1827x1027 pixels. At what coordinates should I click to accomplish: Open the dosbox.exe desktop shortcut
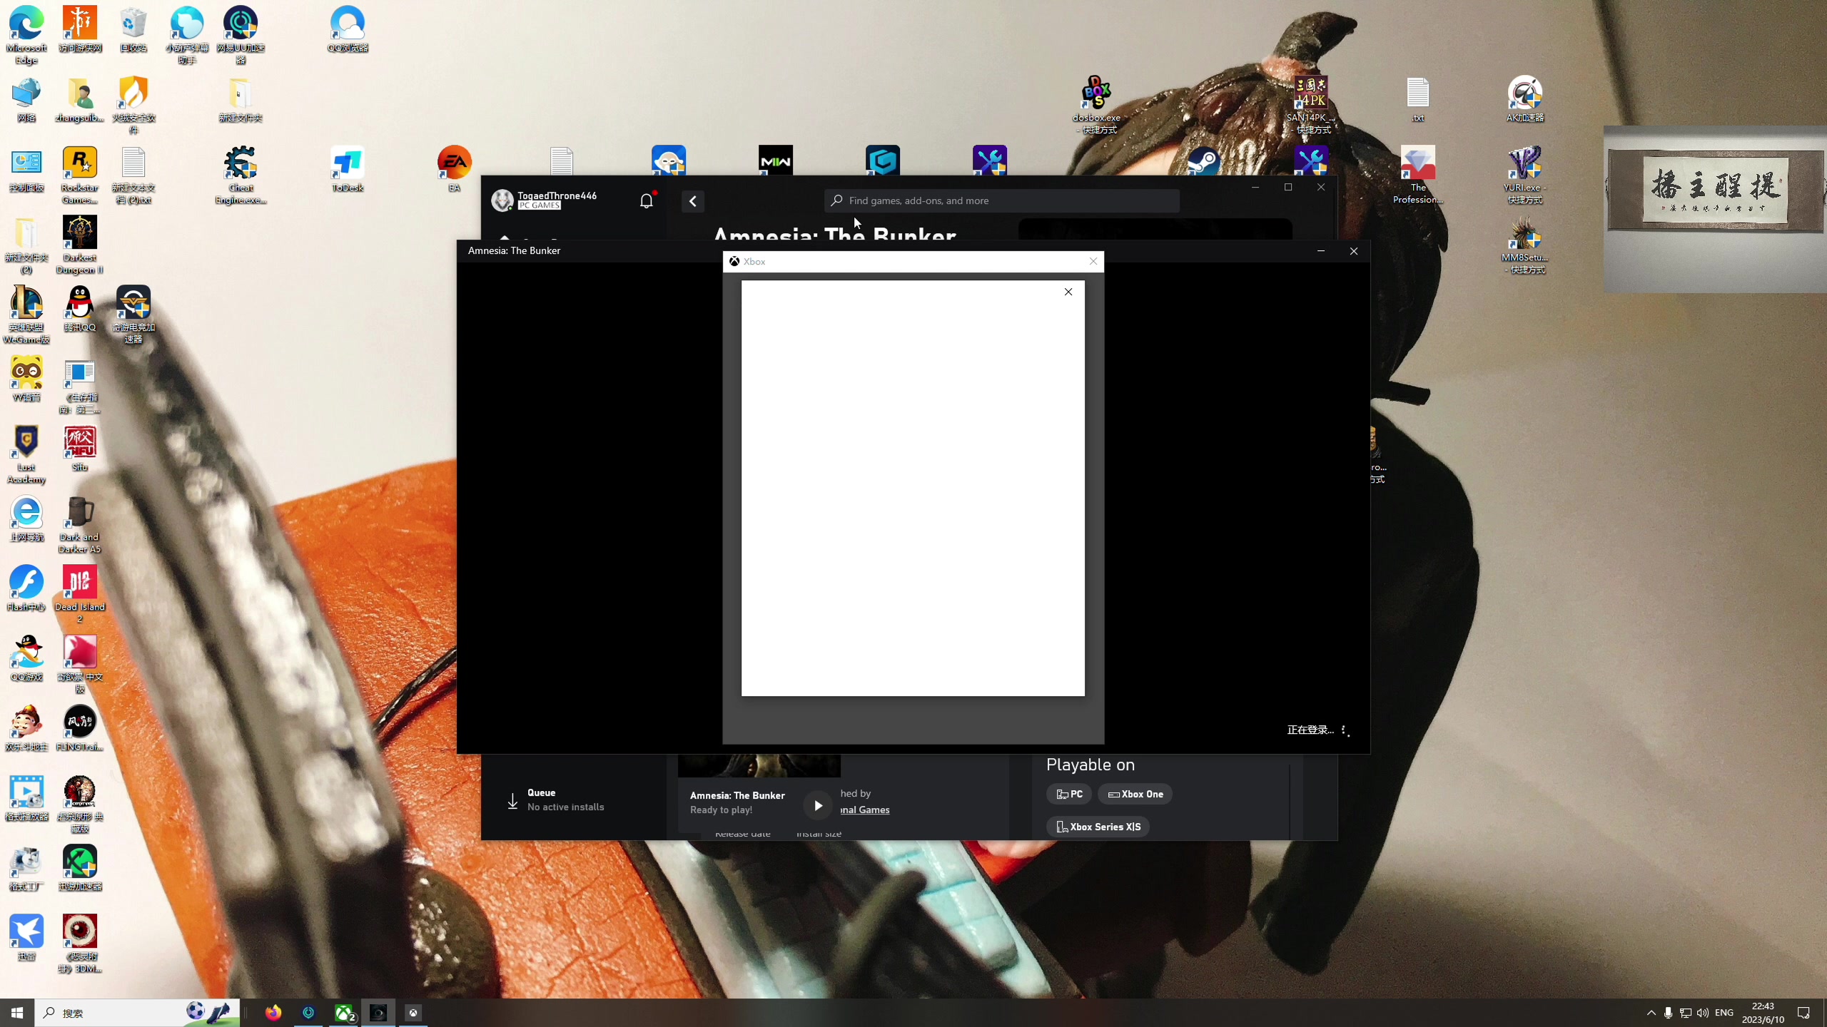[1097, 106]
